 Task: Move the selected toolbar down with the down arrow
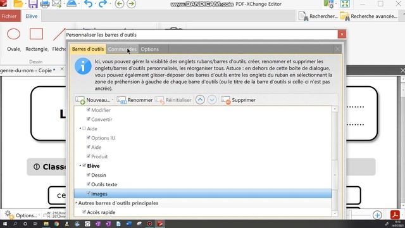click(212, 100)
